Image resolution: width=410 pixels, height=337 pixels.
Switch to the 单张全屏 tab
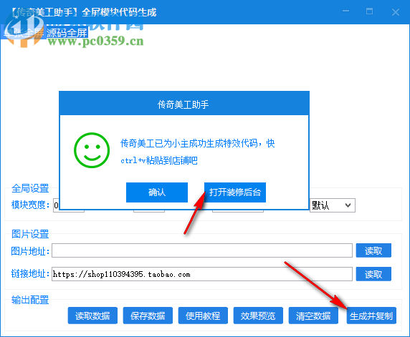point(24,33)
